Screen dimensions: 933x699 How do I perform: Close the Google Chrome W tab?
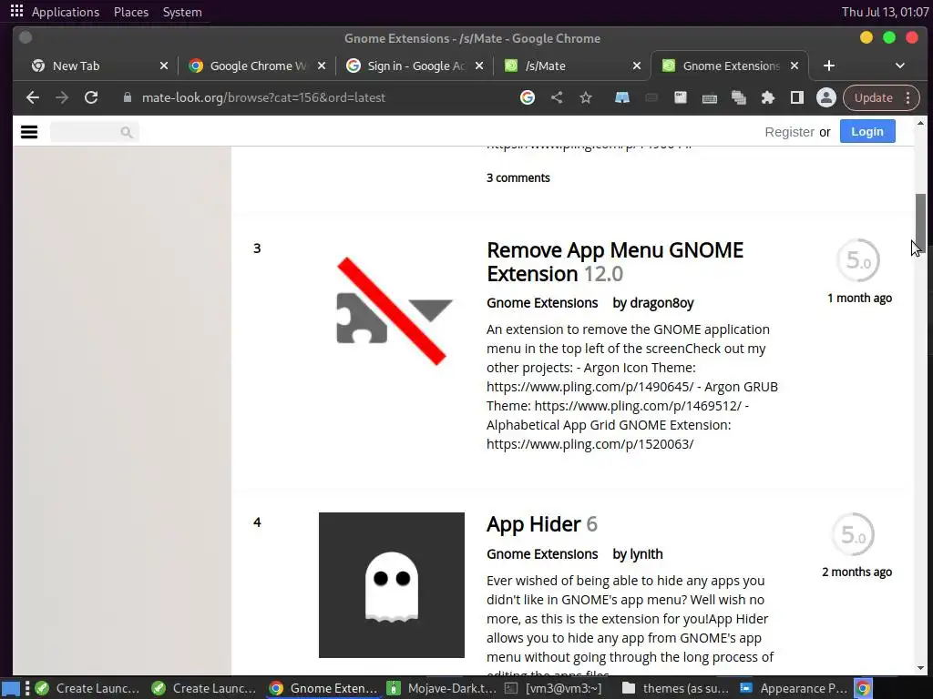(322, 66)
